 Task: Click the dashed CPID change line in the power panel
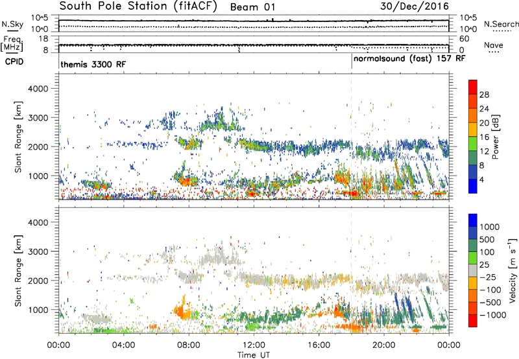(351, 136)
